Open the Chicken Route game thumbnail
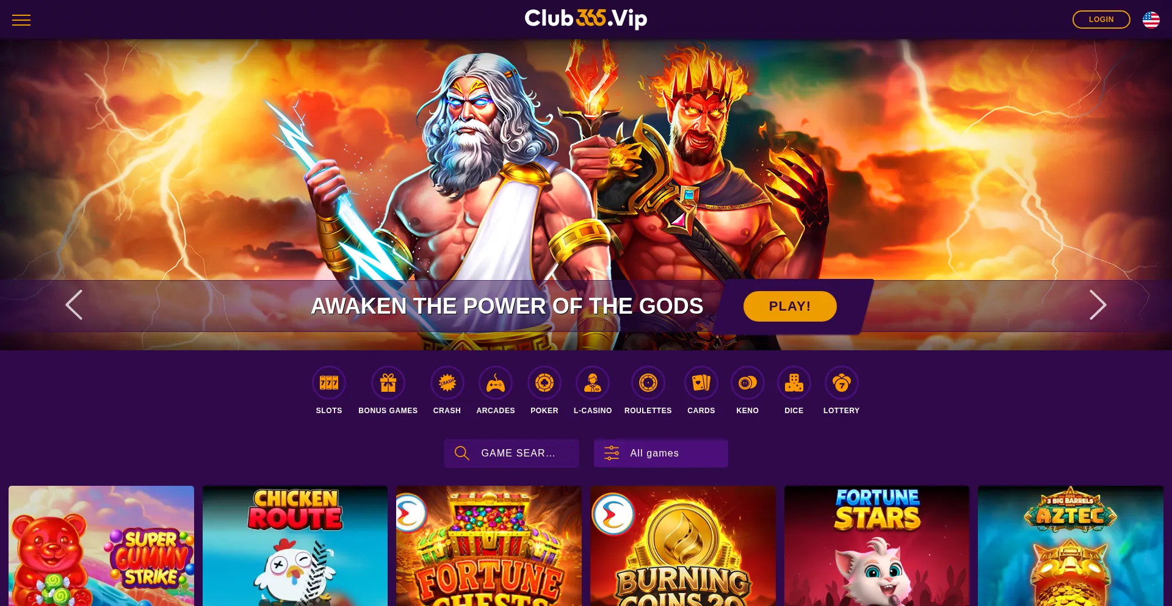 [295, 546]
